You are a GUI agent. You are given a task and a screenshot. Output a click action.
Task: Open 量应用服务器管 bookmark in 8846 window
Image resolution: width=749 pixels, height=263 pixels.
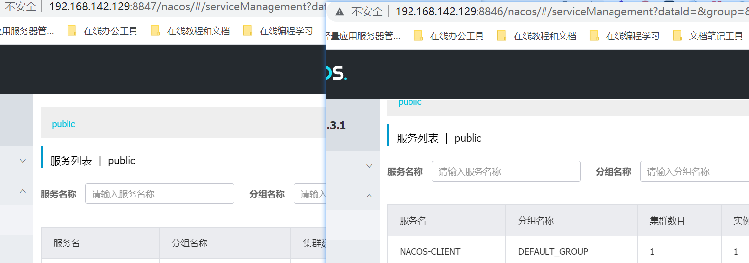pos(363,36)
